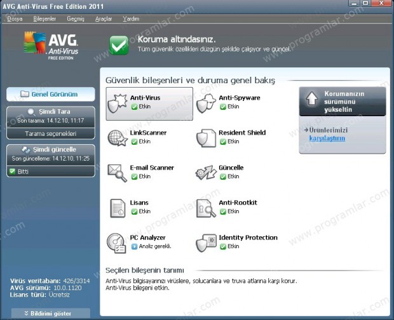This screenshot has width=394, height=320.
Task: Click the blue Analiz gerekli status icon
Action: 134,246
